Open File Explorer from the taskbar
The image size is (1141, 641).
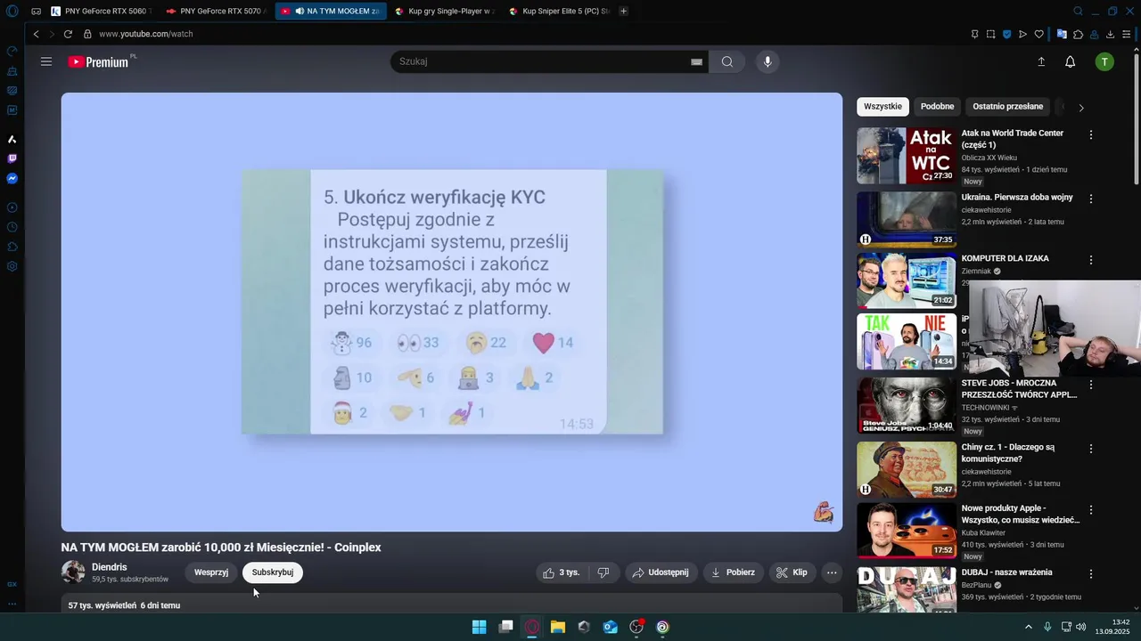557,627
